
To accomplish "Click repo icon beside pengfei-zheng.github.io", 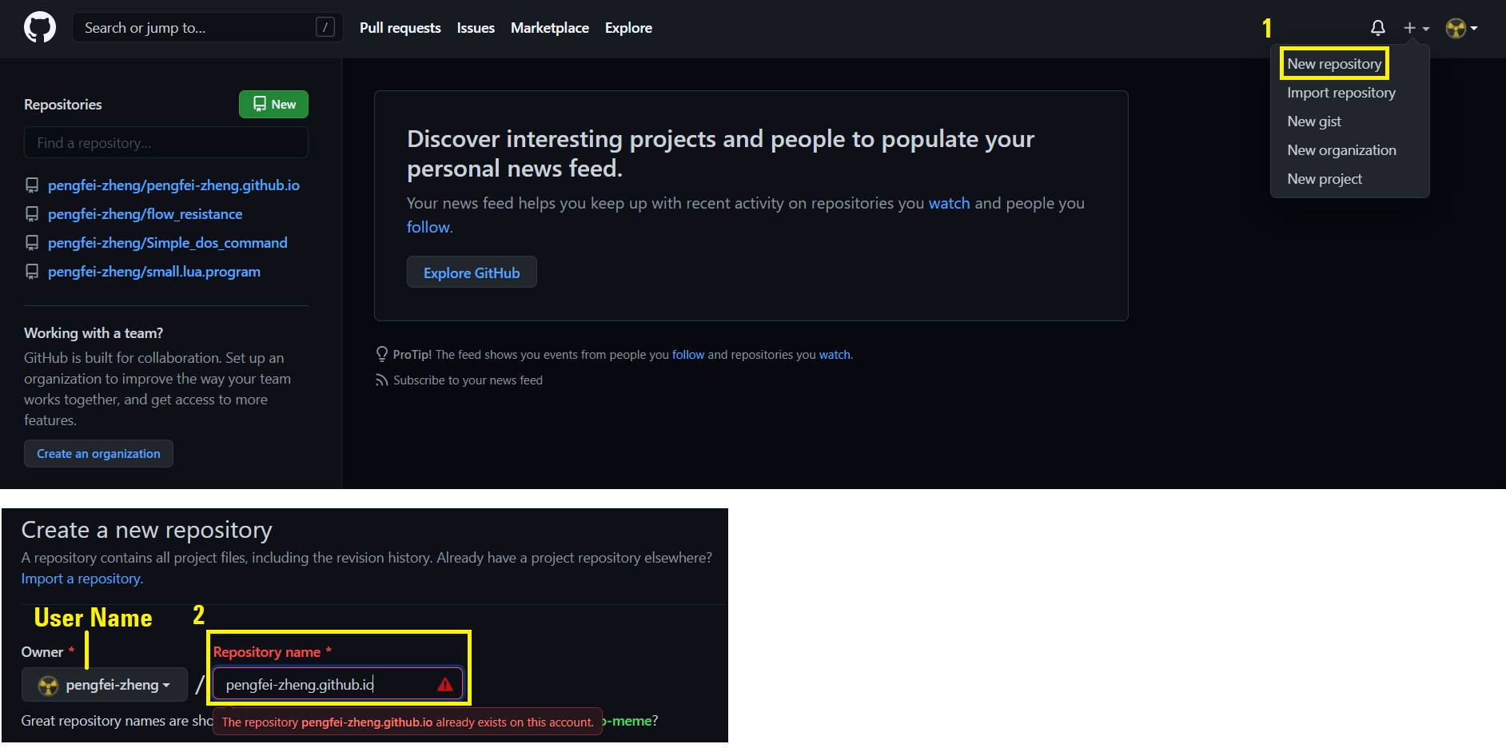I will pos(32,185).
